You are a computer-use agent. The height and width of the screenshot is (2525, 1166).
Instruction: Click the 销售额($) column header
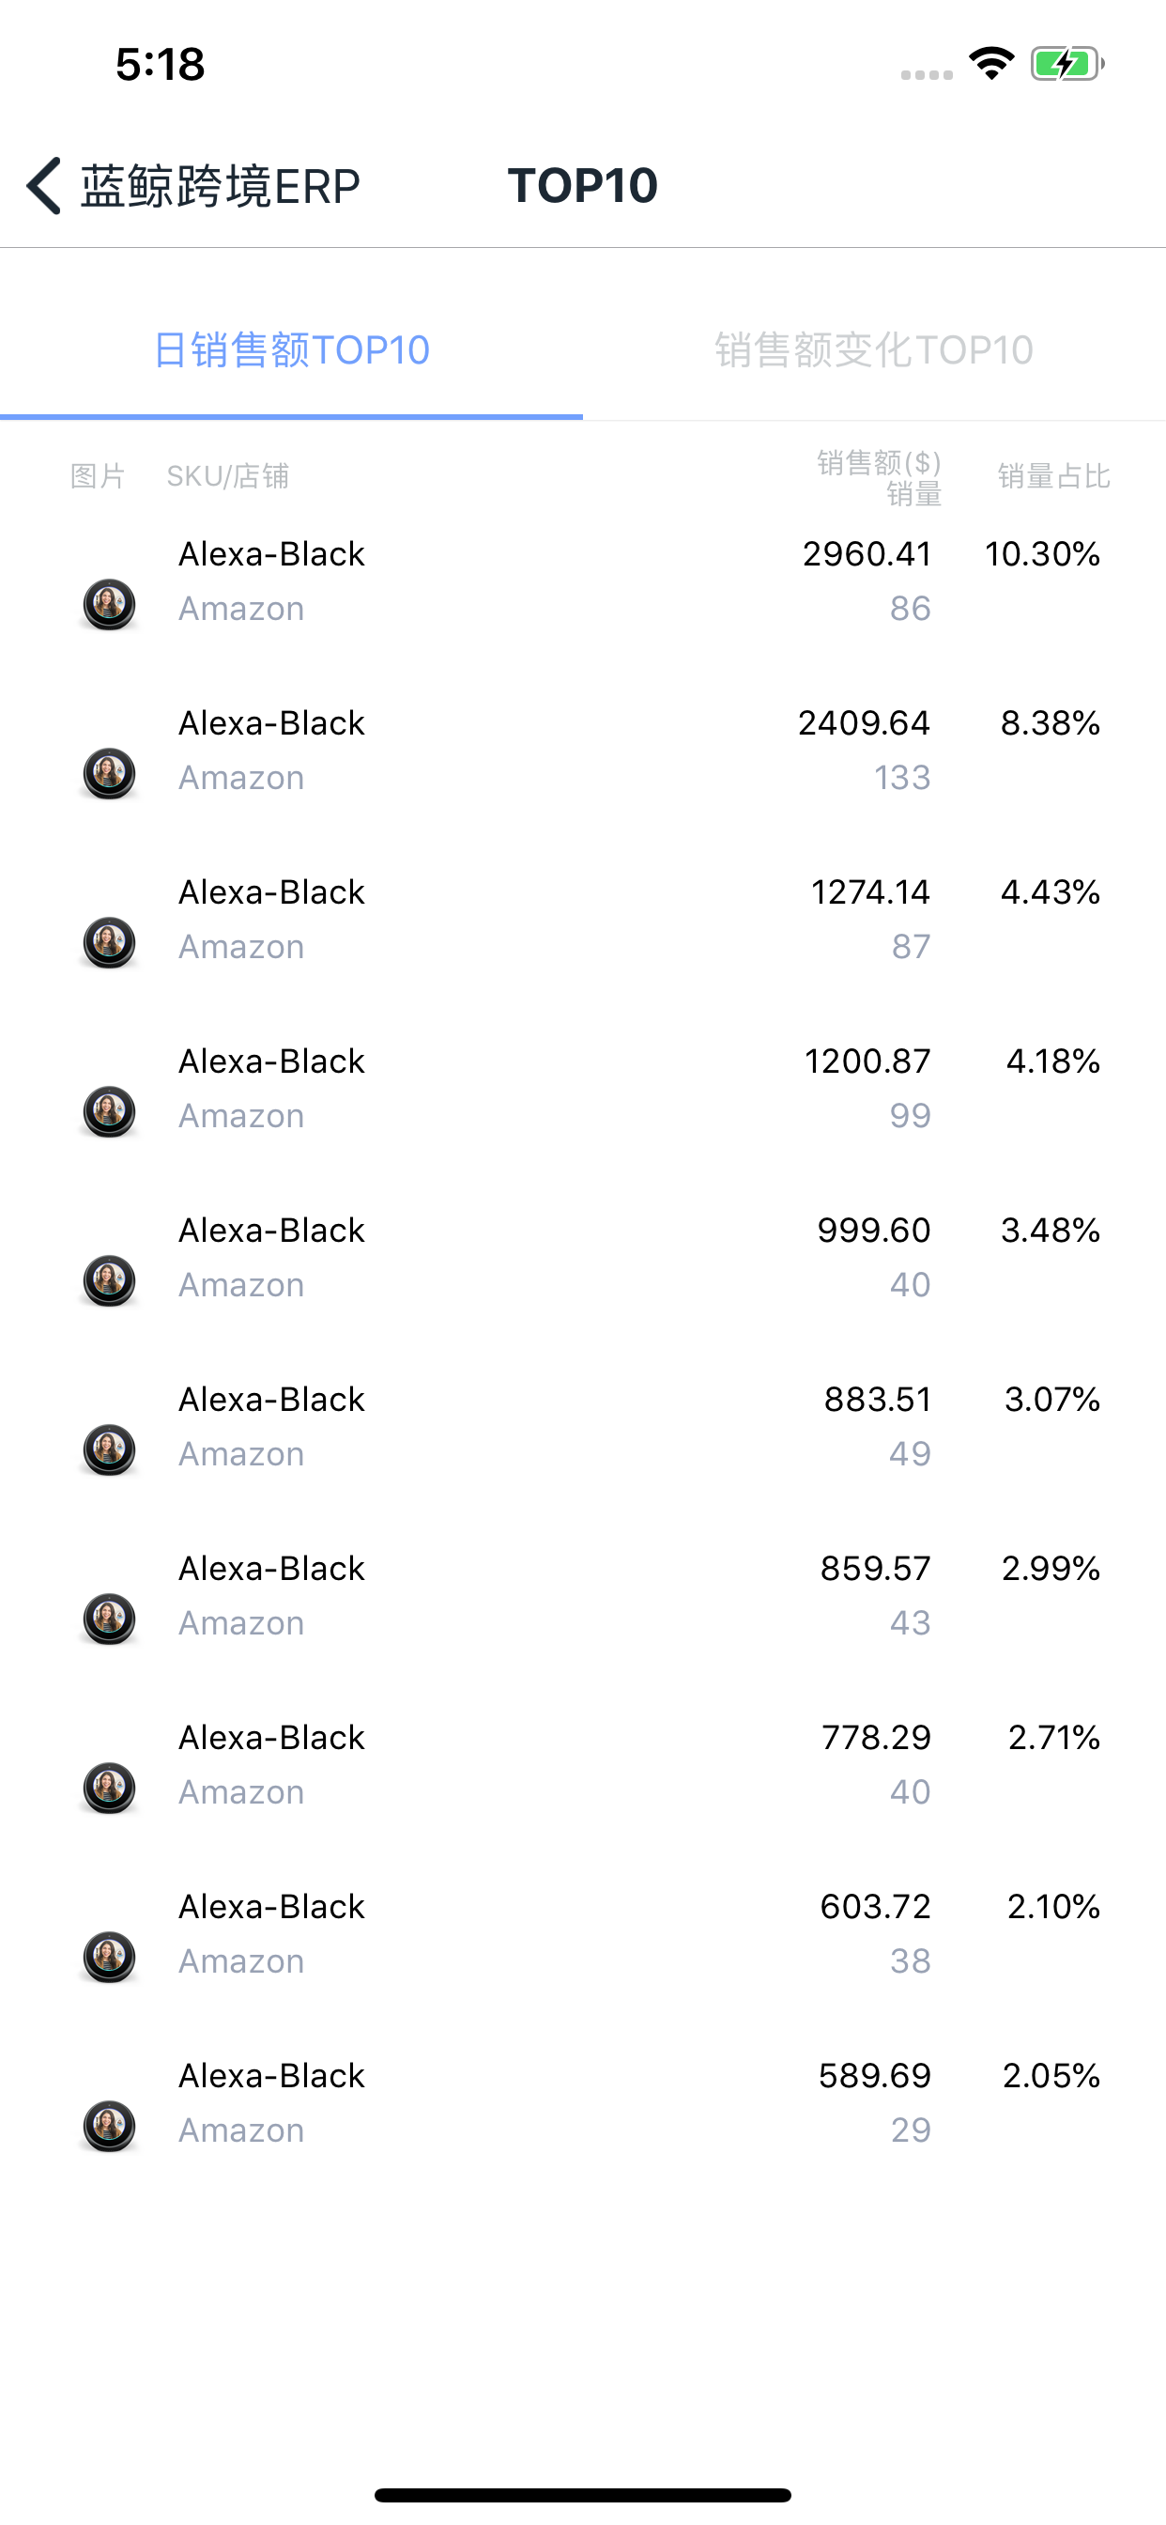pos(879,463)
